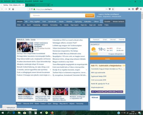Click Firefox icon in taskbar
Image resolution: width=143 pixels, height=115 pixels.
click(52, 113)
